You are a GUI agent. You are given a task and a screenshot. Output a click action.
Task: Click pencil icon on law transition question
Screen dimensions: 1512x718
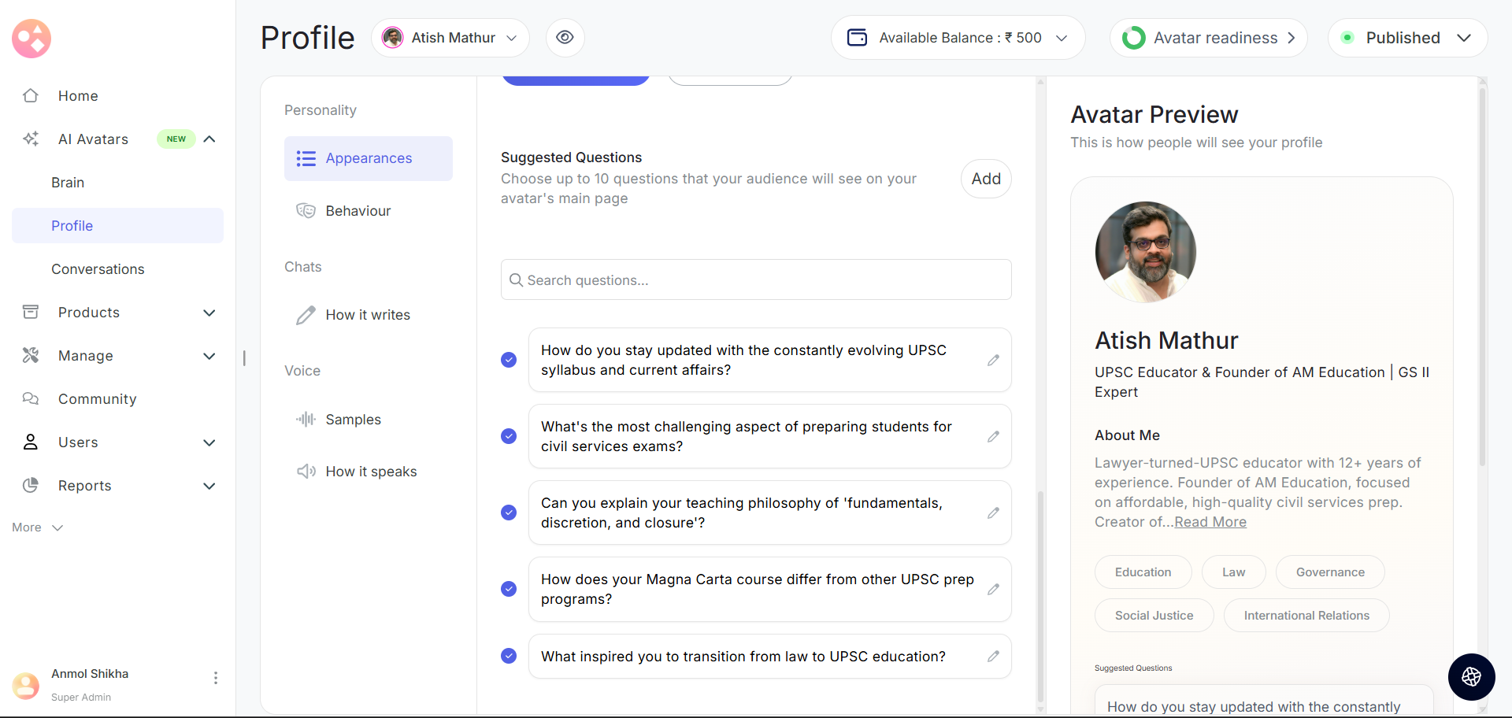993,657
